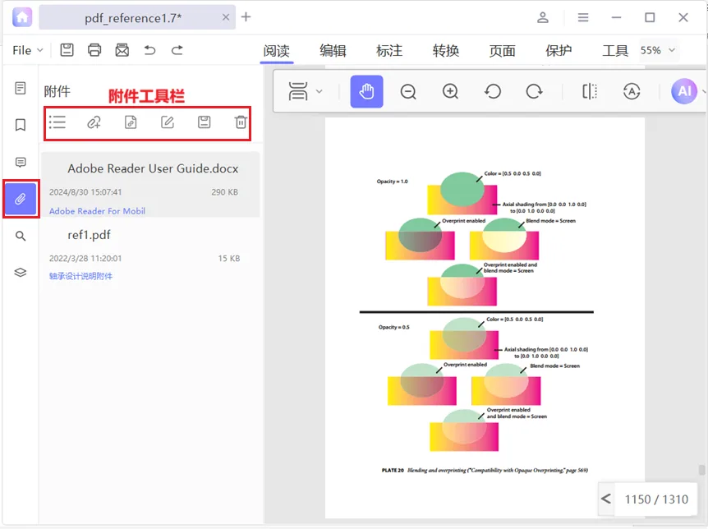Open a new tab with plus
Image resolution: width=708 pixels, height=529 pixels.
click(246, 17)
